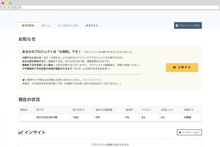Select the 2015/03/28 0時 end date cell
Image resolution: width=220 pixels, height=147 pixels.
[x=53, y=117]
